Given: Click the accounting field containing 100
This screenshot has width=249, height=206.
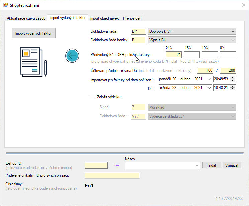Looking at the screenshot, I should 205,70.
